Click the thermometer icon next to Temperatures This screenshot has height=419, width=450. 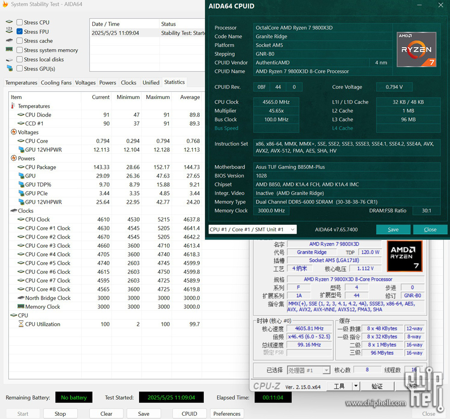click(13, 106)
